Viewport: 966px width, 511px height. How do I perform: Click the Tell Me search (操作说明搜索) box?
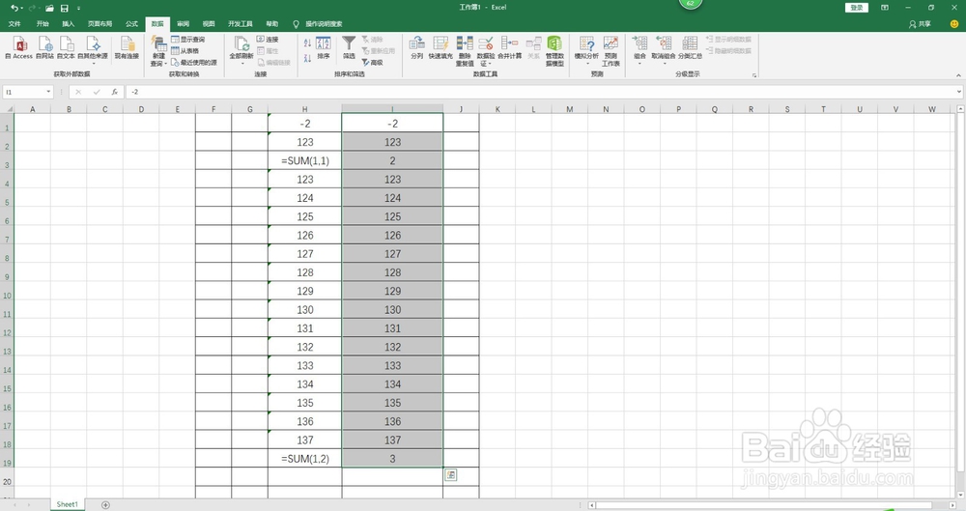pyautogui.click(x=318, y=24)
